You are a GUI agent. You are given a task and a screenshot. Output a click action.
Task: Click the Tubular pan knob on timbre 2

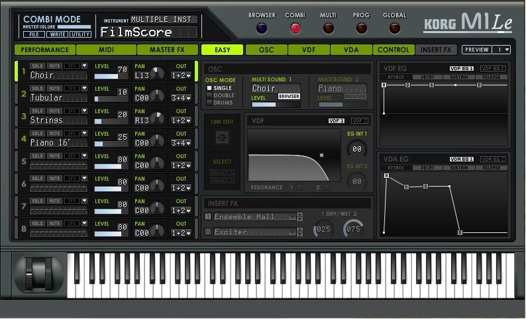tap(157, 95)
